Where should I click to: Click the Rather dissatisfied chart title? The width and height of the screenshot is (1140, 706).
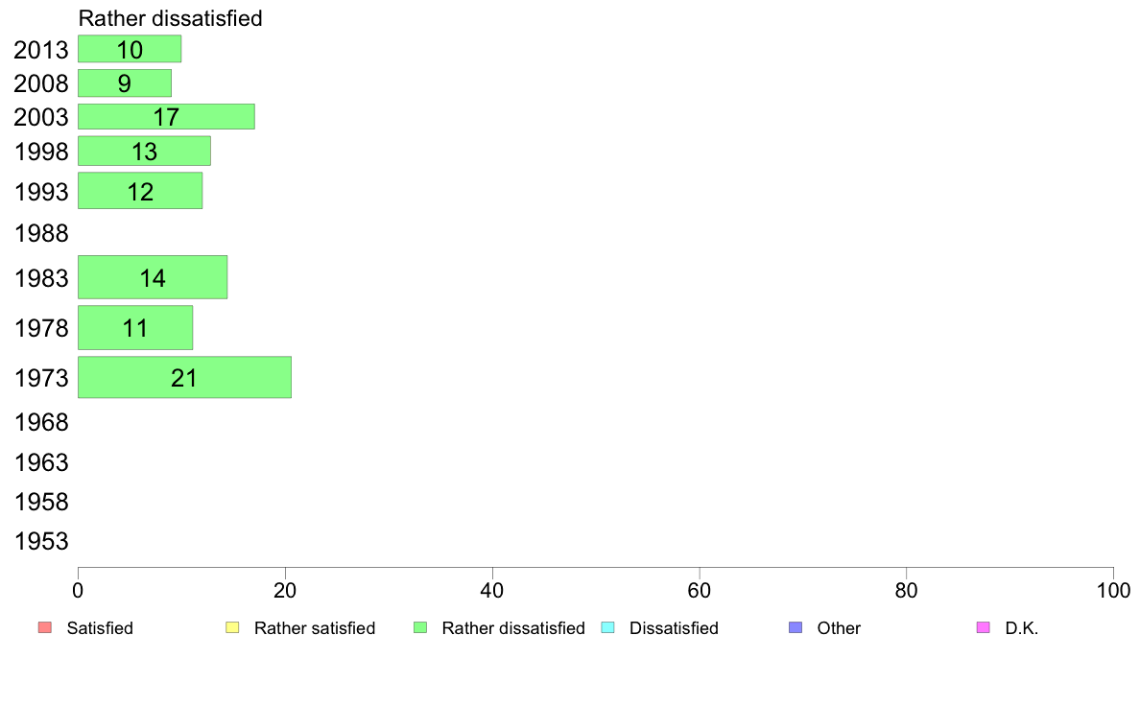coord(170,18)
